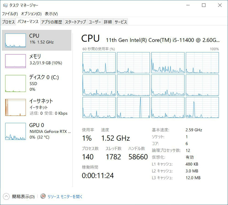Maximize the Task Manager window
Screen dimensions: 228x205
click(204, 5)
